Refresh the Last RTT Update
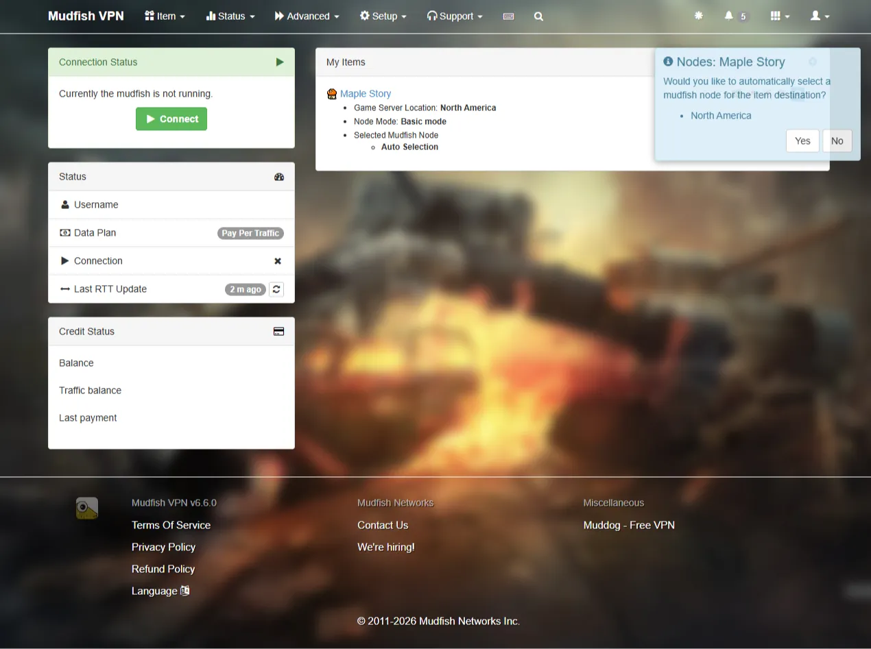The height and width of the screenshot is (649, 871). click(x=276, y=289)
